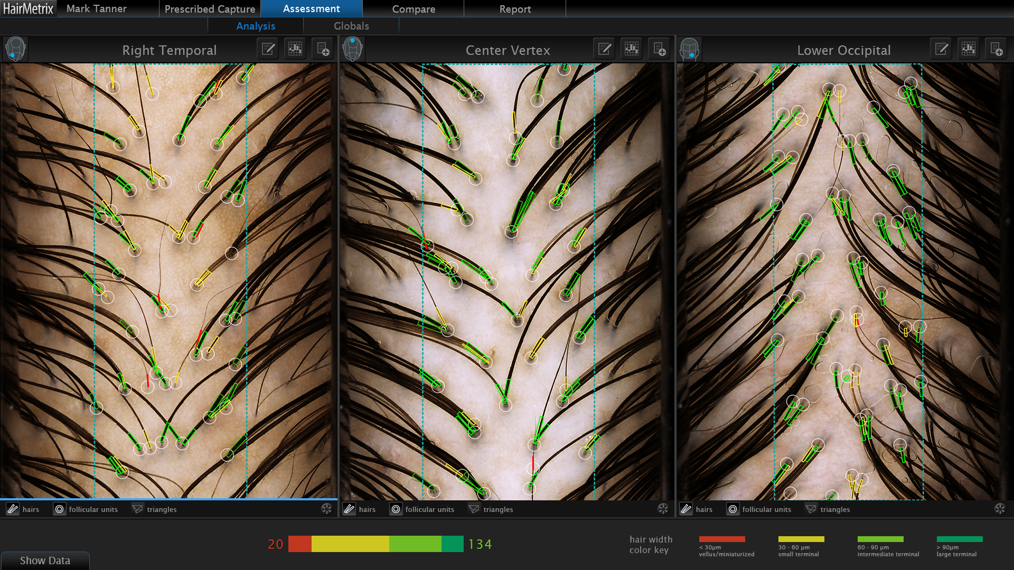Click the add report page icon in Right Temporal
This screenshot has height=570, width=1014.
click(x=323, y=50)
